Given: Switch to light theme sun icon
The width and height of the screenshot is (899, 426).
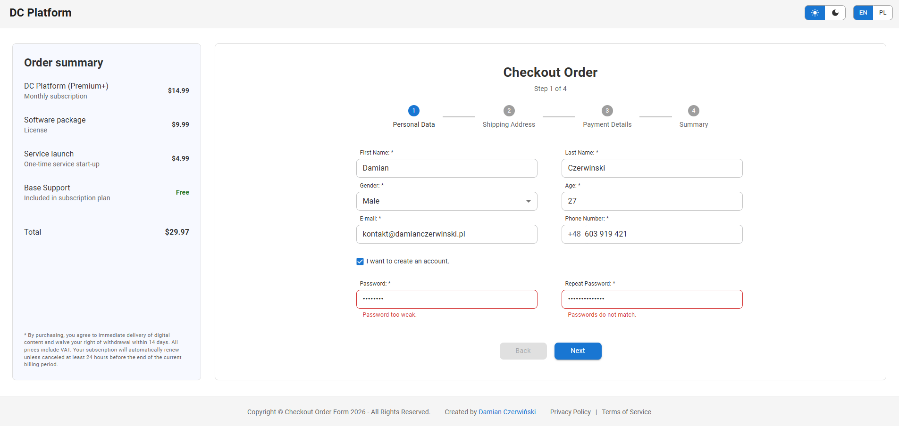Looking at the screenshot, I should (x=815, y=13).
